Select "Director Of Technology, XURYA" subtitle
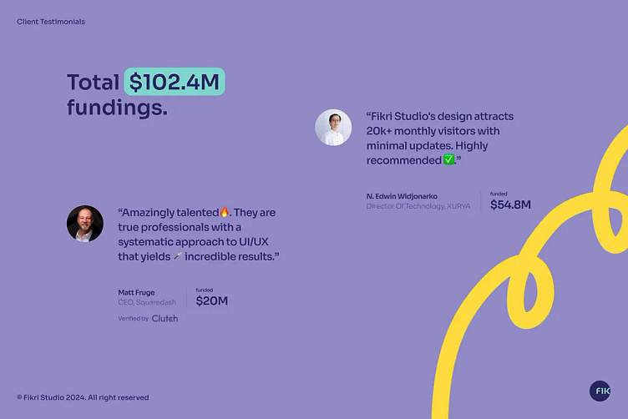 coord(418,205)
